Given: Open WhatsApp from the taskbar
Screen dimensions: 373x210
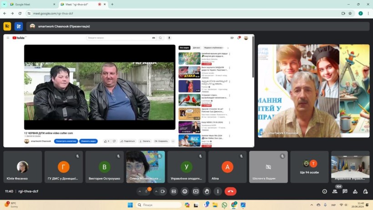Looking at the screenshot, I should tap(224, 205).
